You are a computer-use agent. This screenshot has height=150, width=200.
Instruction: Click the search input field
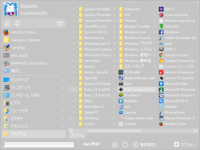[x=38, y=145]
